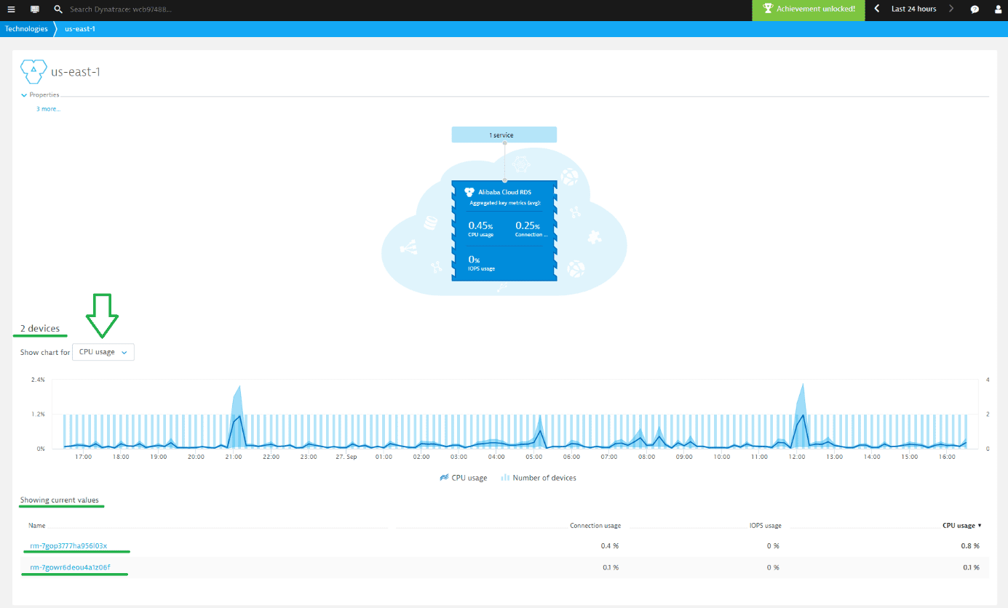Show 3 more properties
This screenshot has height=608, width=1008.
pos(48,109)
